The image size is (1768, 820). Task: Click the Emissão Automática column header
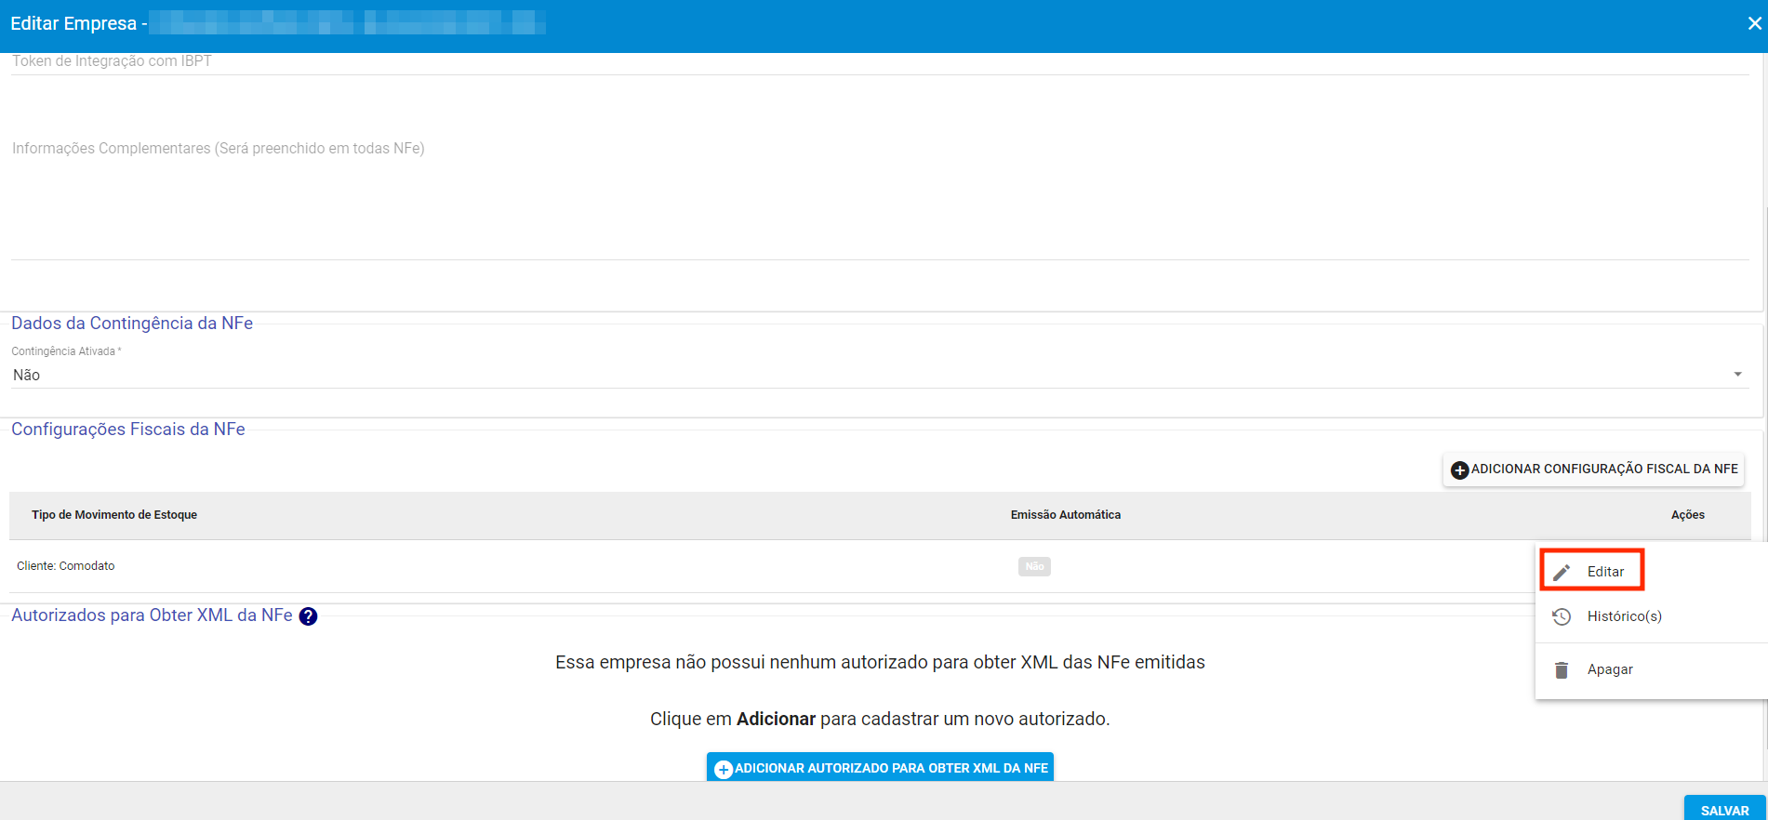(x=1066, y=515)
